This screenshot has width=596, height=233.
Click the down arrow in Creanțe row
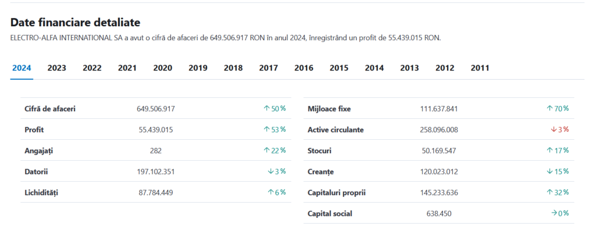(x=549, y=171)
